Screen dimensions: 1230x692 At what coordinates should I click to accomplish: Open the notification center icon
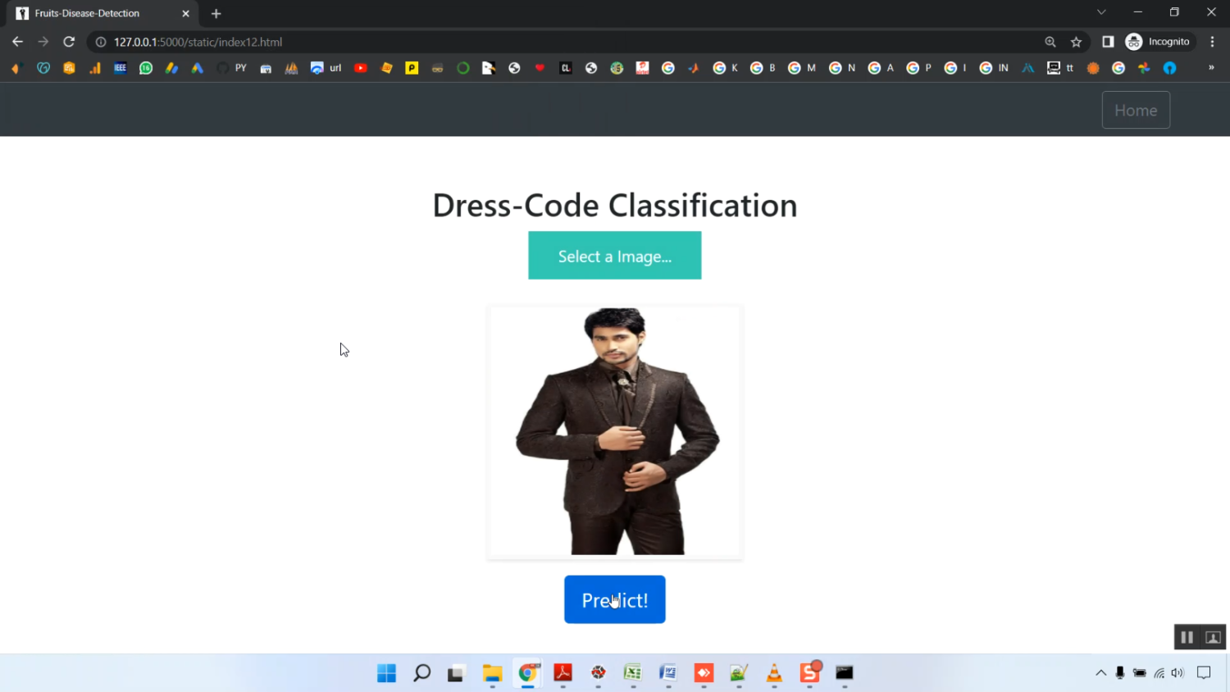point(1204,673)
